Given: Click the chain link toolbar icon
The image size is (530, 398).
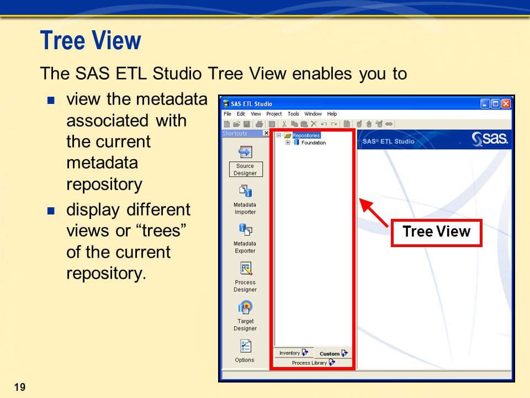Looking at the screenshot, I should click(x=389, y=124).
